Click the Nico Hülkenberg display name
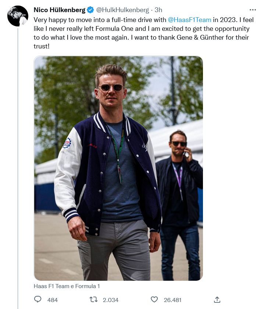The width and height of the screenshot is (264, 309). point(60,10)
